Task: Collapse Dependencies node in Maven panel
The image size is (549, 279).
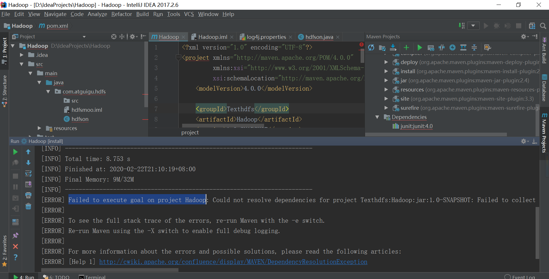Action: (377, 117)
